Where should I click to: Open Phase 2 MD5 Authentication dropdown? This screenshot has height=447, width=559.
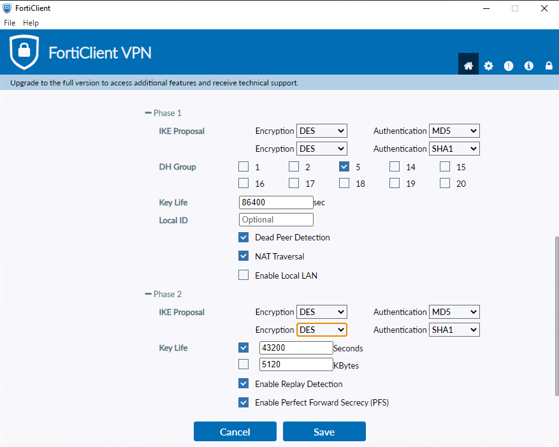454,312
